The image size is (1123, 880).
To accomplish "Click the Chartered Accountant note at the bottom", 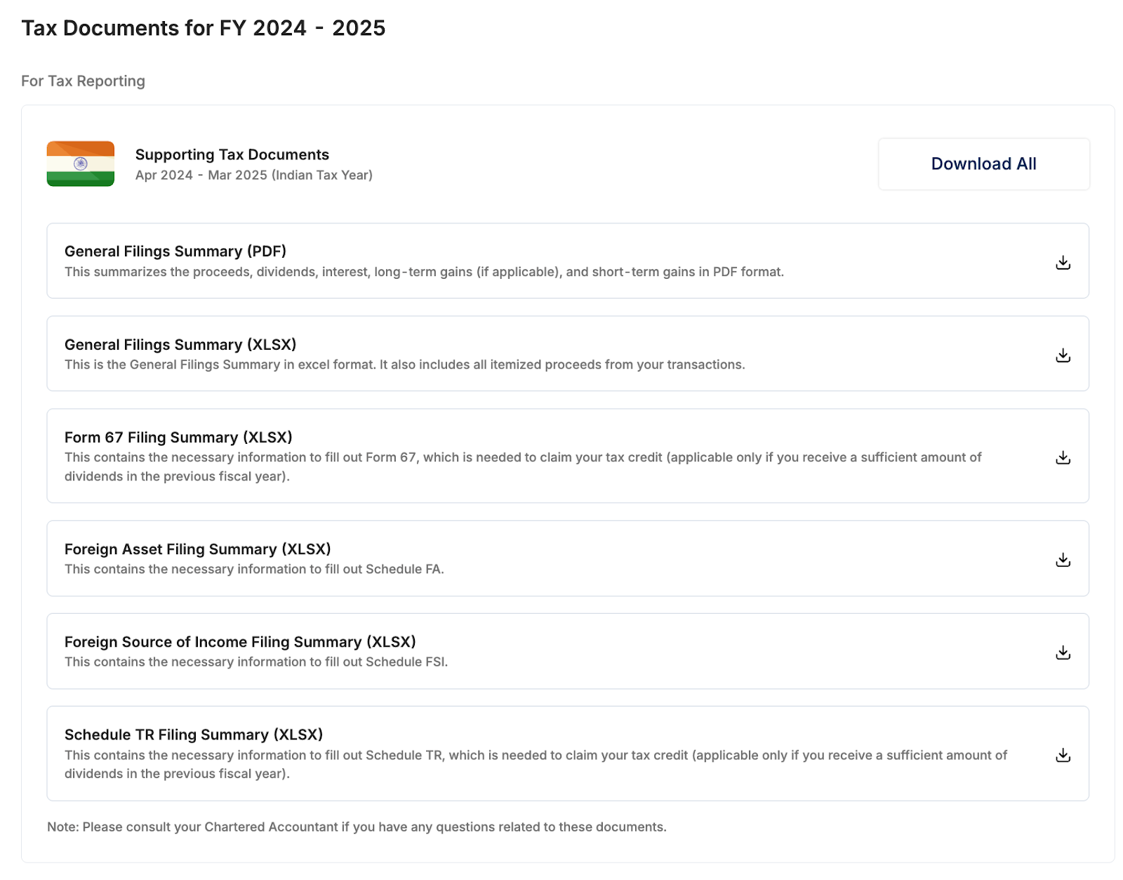I will 357,827.
